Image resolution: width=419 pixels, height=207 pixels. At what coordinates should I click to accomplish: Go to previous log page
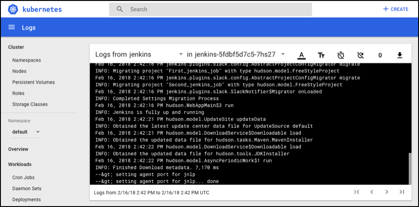(372, 192)
